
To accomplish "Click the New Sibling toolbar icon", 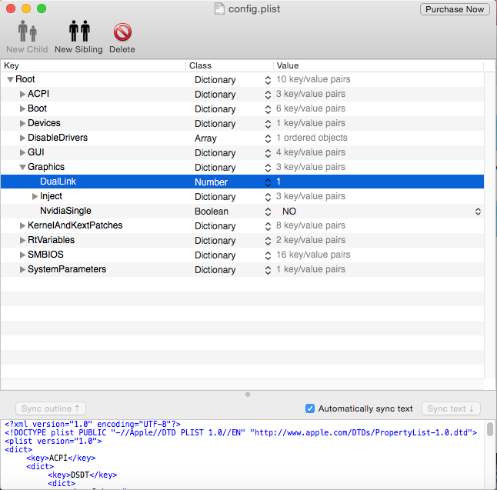I will point(78,32).
